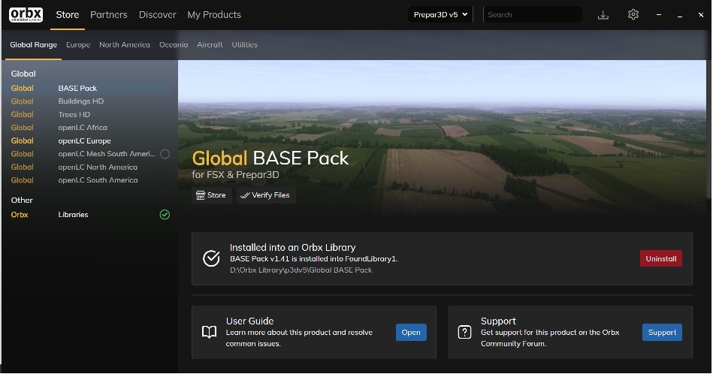
Task: Click the "Installed into an Orbx Library" heading
Action: coord(293,248)
